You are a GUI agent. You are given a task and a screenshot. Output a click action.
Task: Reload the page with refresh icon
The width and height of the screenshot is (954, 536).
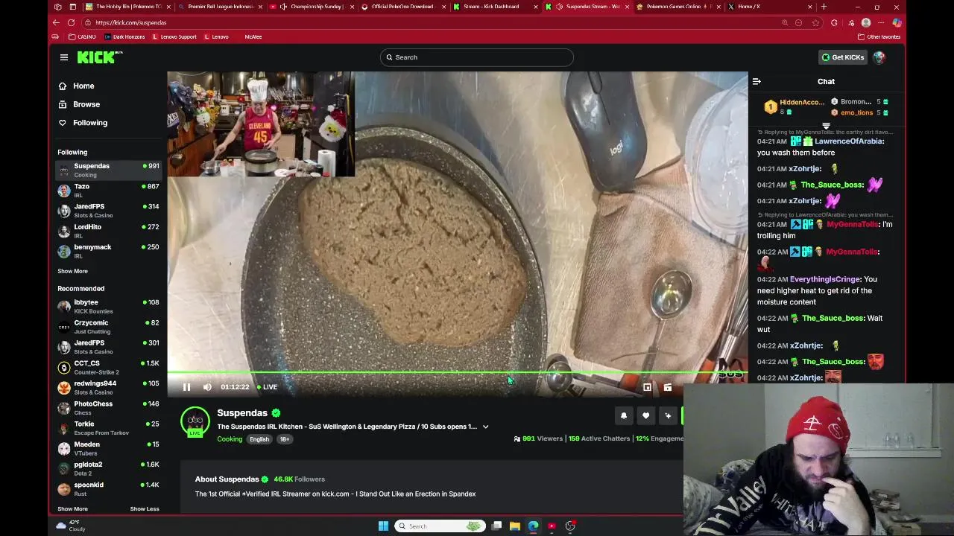click(71, 23)
